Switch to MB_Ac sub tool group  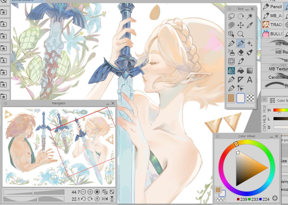pyautogui.click(x=272, y=16)
